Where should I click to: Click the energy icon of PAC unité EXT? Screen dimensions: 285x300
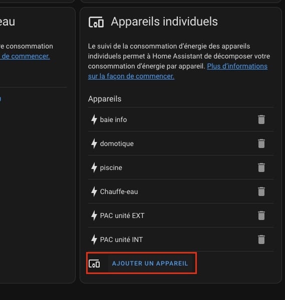tap(94, 215)
